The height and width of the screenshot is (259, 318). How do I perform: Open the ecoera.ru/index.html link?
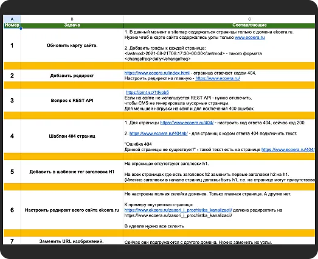tap(157, 73)
